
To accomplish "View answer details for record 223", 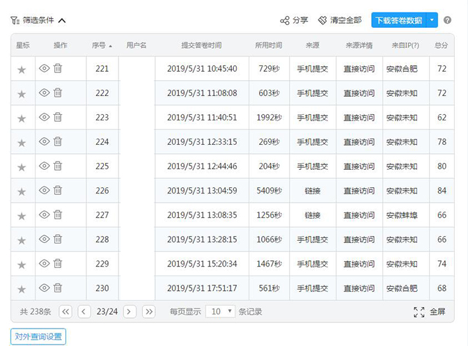I will (45, 117).
